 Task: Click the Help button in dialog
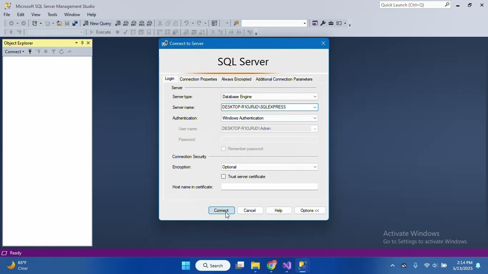279,210
